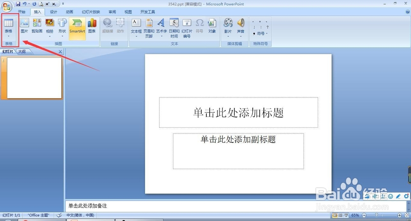
Task: Open the undo history dropdown arrow
Action: click(x=29, y=4)
